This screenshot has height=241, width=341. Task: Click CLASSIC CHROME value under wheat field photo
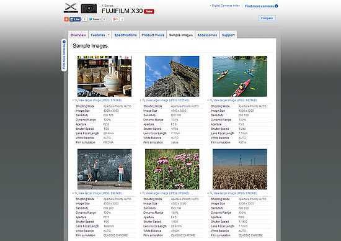coord(250,235)
